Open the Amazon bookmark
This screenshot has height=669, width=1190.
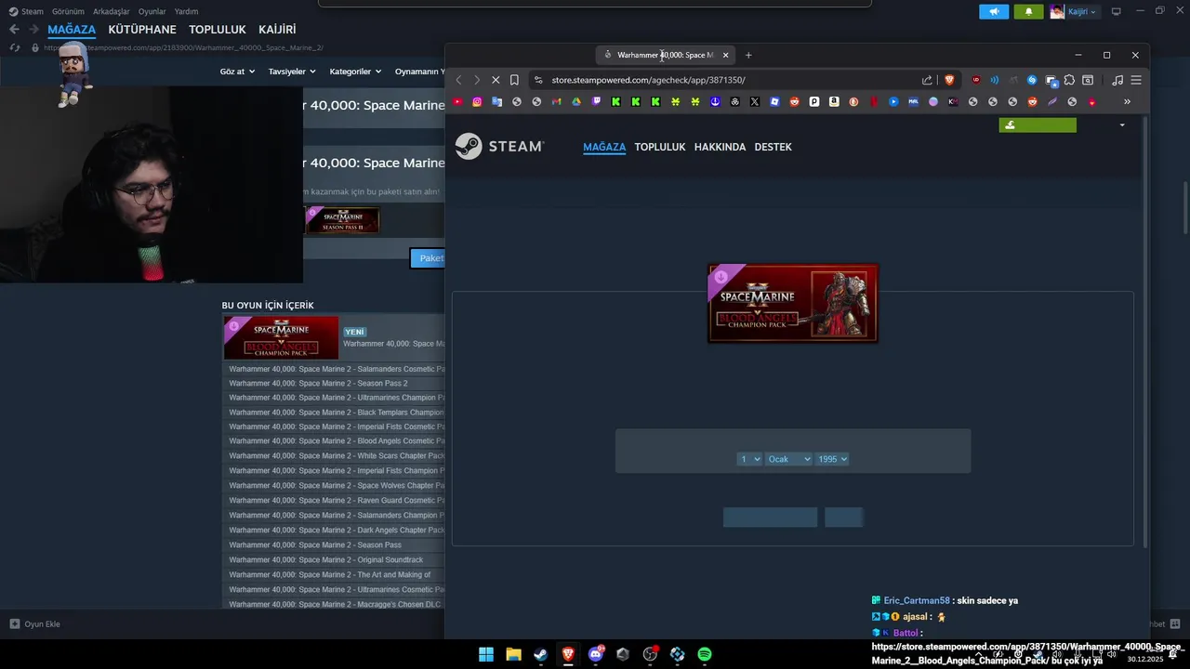(834, 102)
